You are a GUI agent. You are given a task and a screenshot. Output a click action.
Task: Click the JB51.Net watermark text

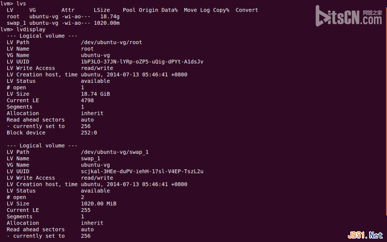[365, 236]
